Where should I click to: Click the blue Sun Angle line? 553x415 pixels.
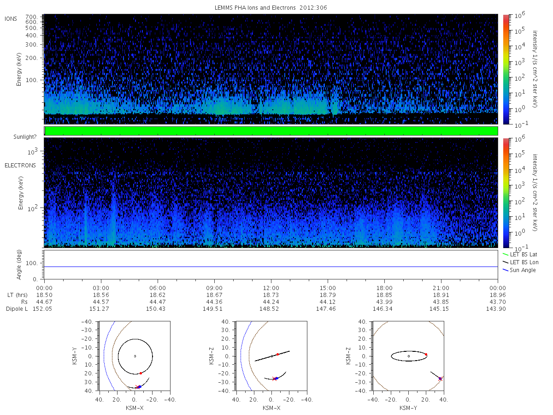click(x=271, y=267)
